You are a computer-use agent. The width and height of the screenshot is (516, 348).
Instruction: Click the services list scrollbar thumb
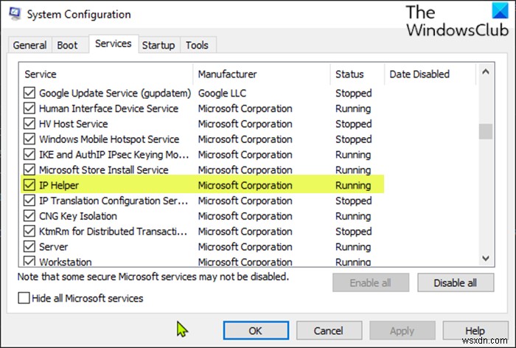[x=486, y=131]
